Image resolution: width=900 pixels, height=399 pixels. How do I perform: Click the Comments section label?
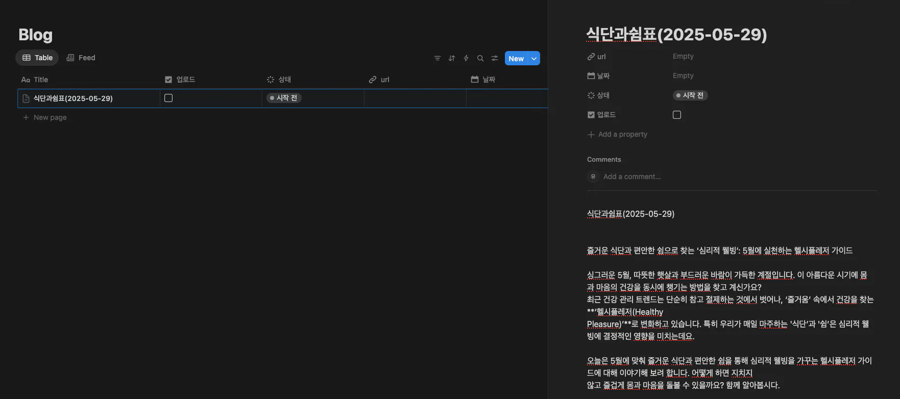(x=604, y=160)
